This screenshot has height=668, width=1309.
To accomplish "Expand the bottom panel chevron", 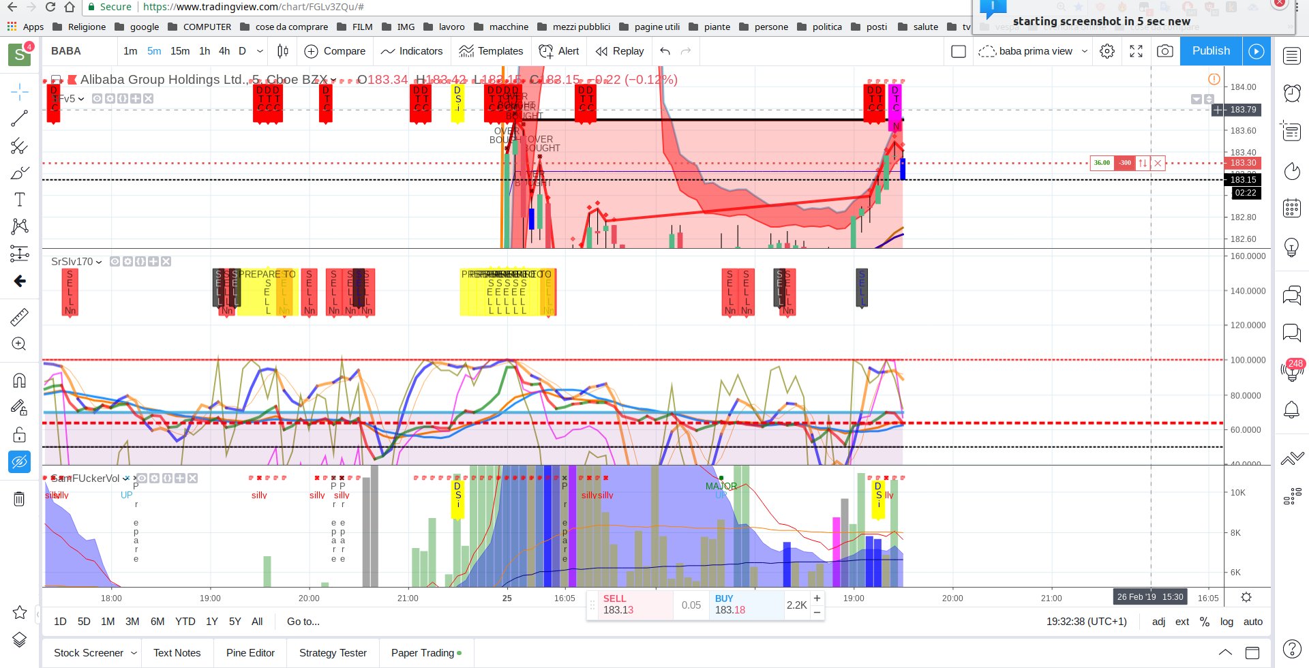I will pyautogui.click(x=1225, y=652).
